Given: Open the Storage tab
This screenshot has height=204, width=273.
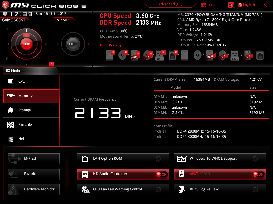Looking at the screenshot, I should 31,110.
